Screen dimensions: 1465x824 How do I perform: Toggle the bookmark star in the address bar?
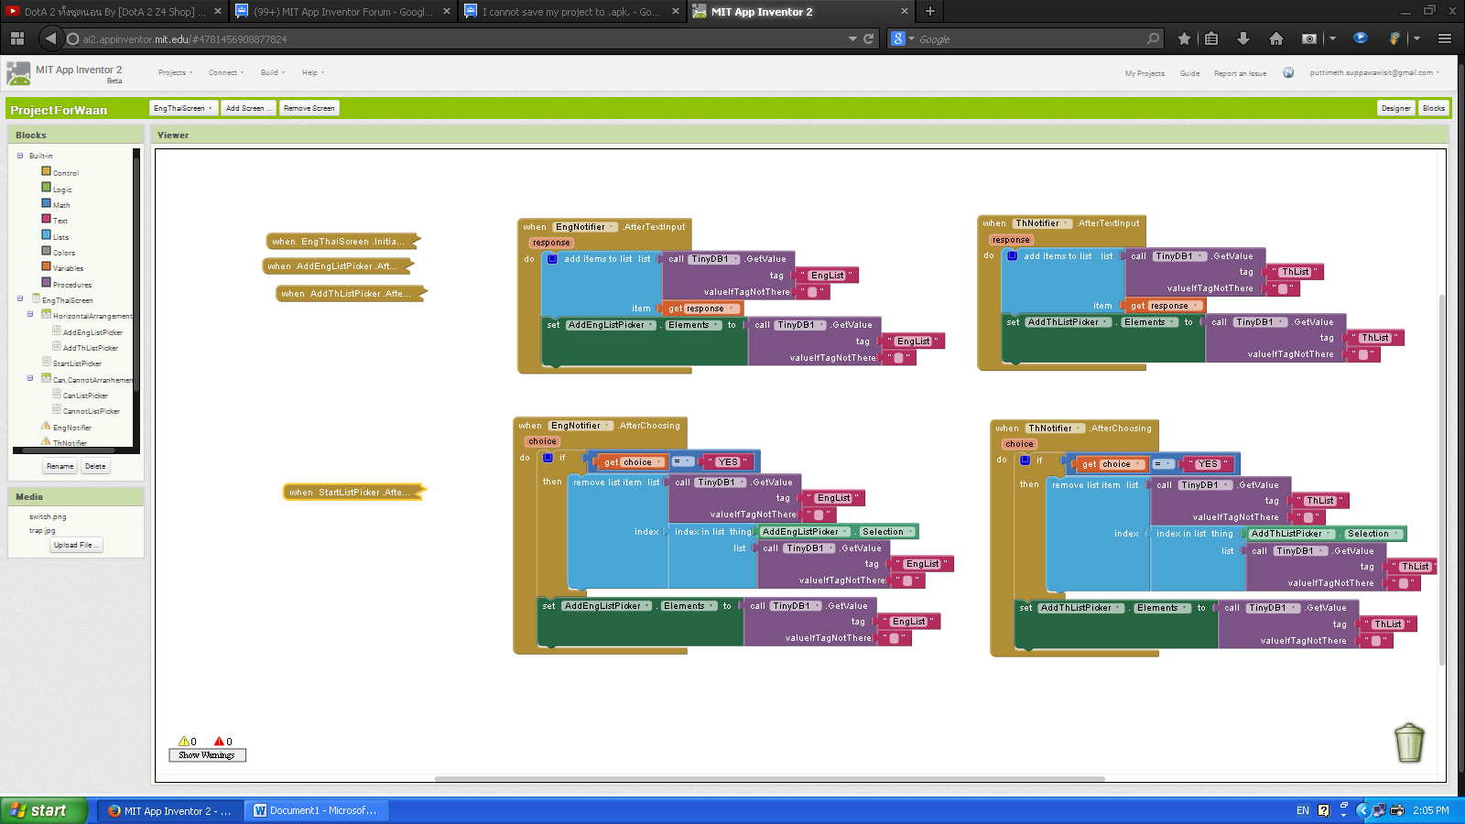[x=1184, y=38]
